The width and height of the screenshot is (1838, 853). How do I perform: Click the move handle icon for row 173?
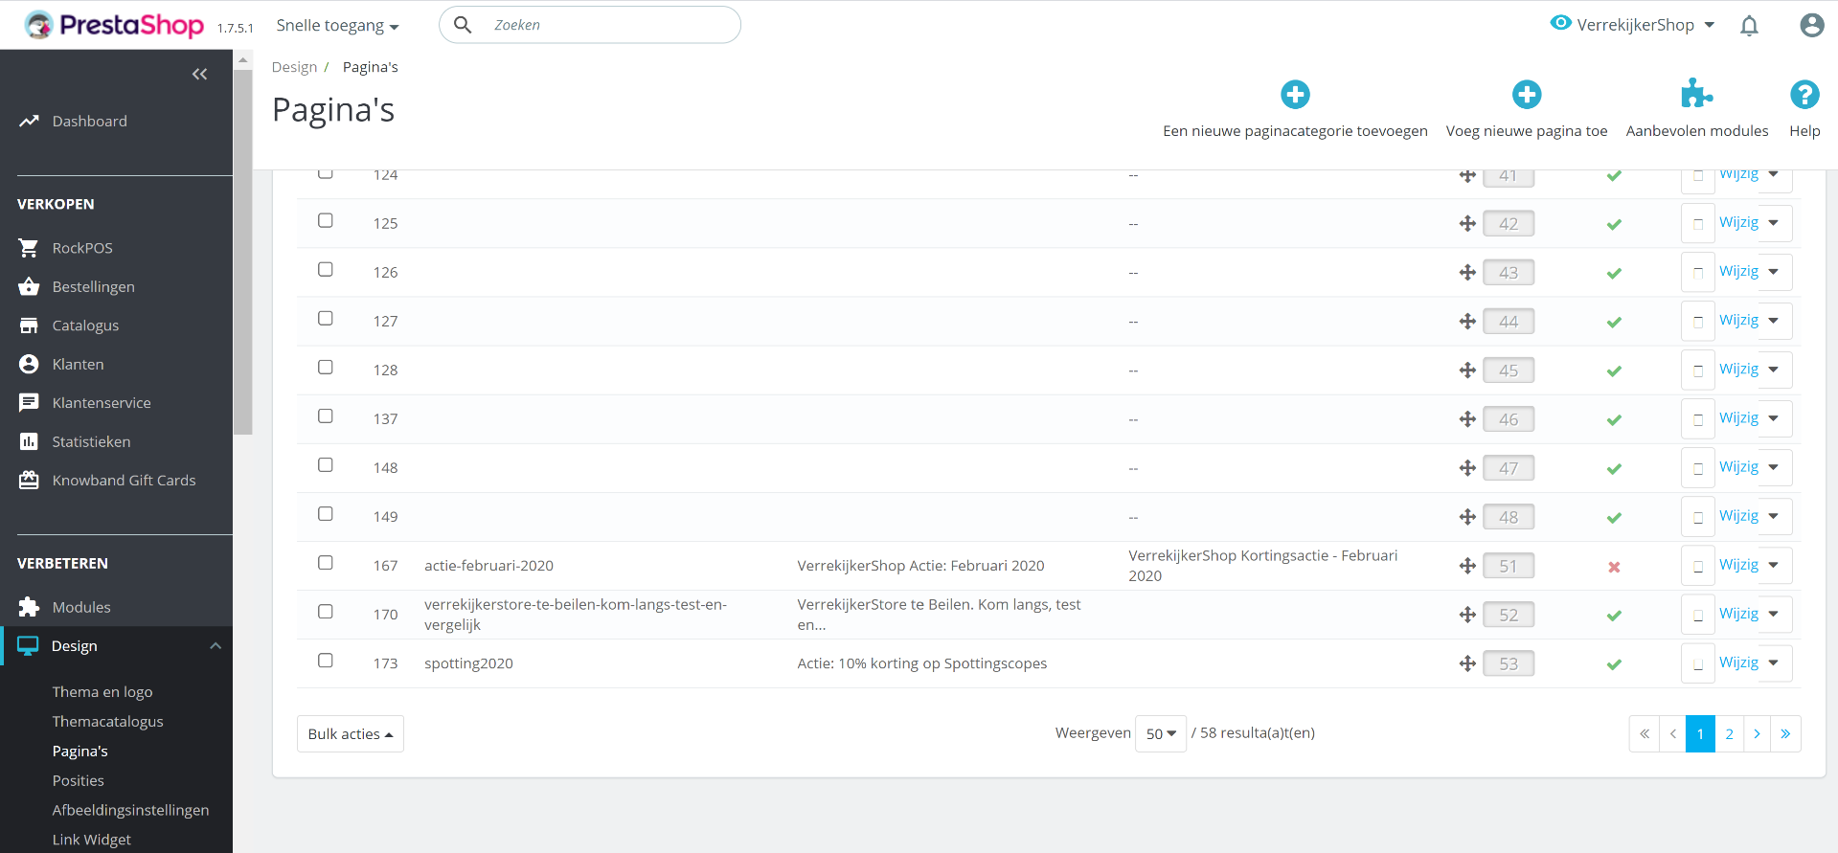click(x=1467, y=663)
